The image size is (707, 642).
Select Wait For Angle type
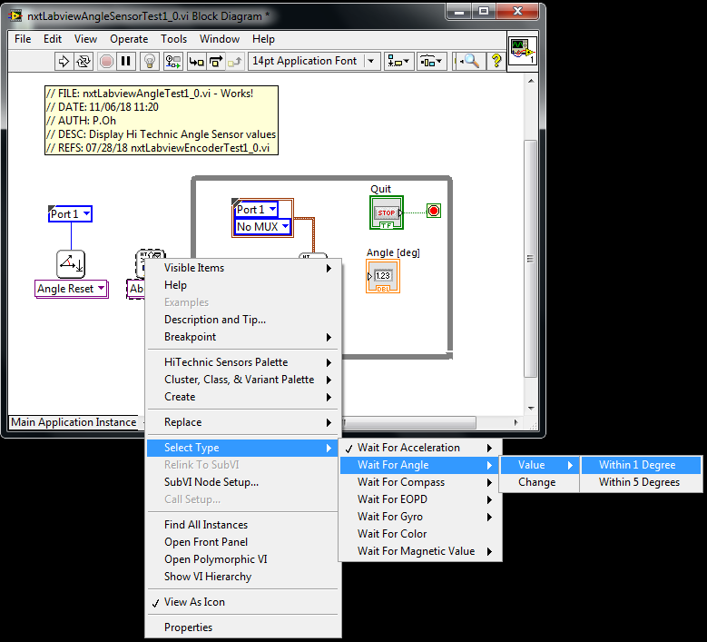pos(420,465)
